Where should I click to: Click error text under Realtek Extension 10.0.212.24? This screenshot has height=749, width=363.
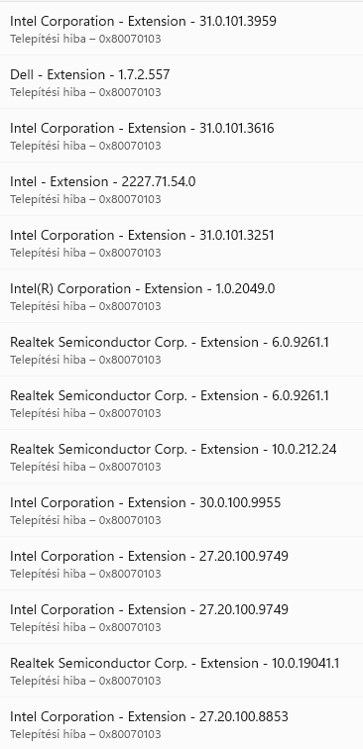click(x=85, y=467)
